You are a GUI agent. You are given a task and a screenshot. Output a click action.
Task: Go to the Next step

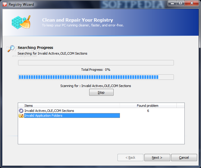click(x=157, y=157)
